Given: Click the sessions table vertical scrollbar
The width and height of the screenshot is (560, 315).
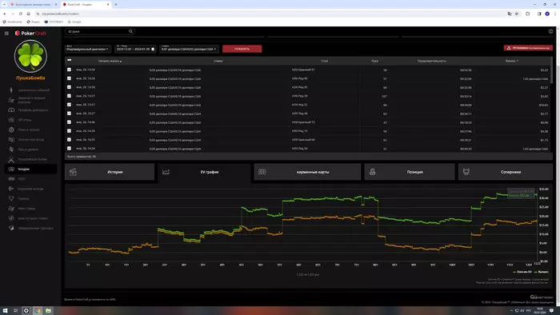Looking at the screenshot, I should click(x=551, y=70).
